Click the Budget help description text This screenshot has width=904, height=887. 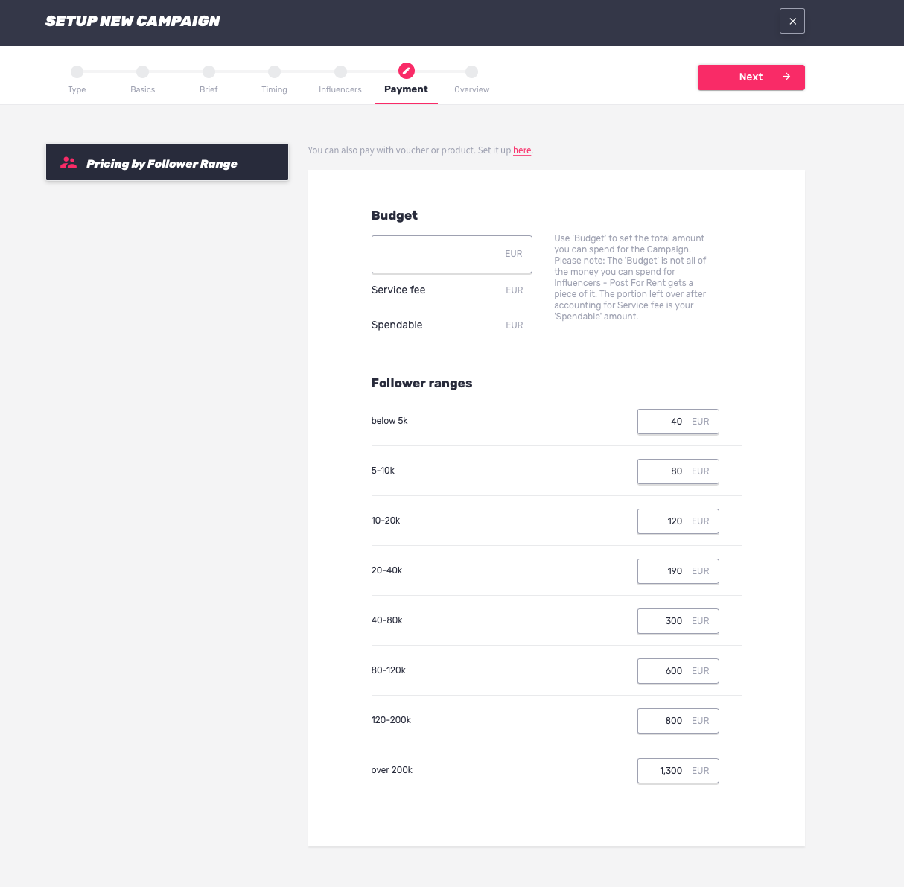pyautogui.click(x=630, y=277)
